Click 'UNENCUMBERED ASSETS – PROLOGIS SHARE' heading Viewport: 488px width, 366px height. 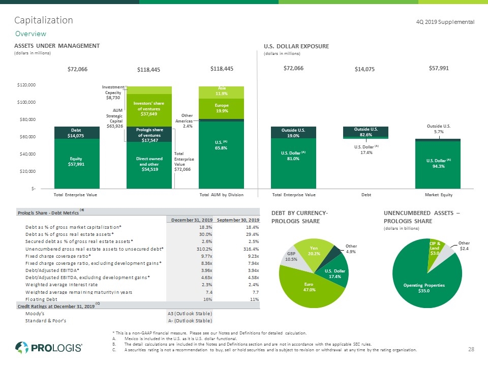pyautogui.click(x=422, y=217)
